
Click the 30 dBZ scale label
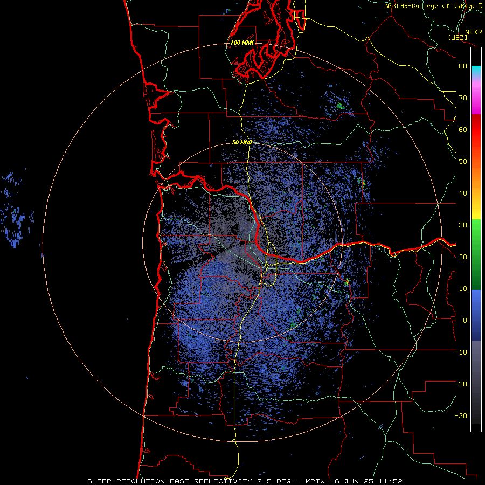tap(463, 225)
